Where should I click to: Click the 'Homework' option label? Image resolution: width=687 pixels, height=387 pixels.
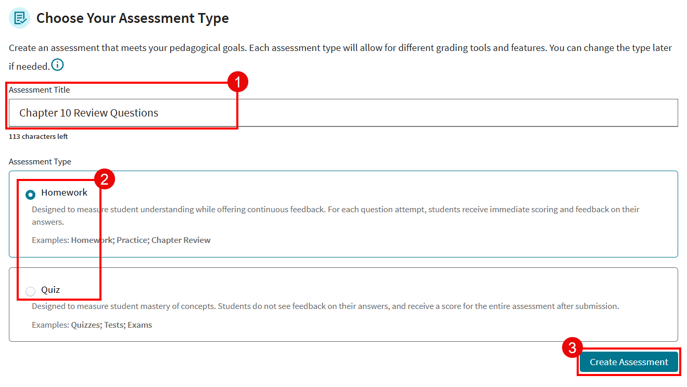point(65,192)
